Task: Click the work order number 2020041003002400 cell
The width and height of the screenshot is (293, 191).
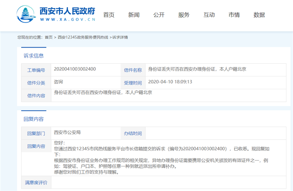Action: (x=75, y=69)
